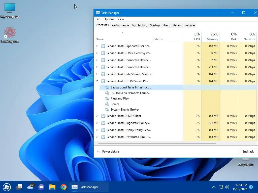
Task: Expand Service Host: COM+ Event System
Action: (97, 53)
